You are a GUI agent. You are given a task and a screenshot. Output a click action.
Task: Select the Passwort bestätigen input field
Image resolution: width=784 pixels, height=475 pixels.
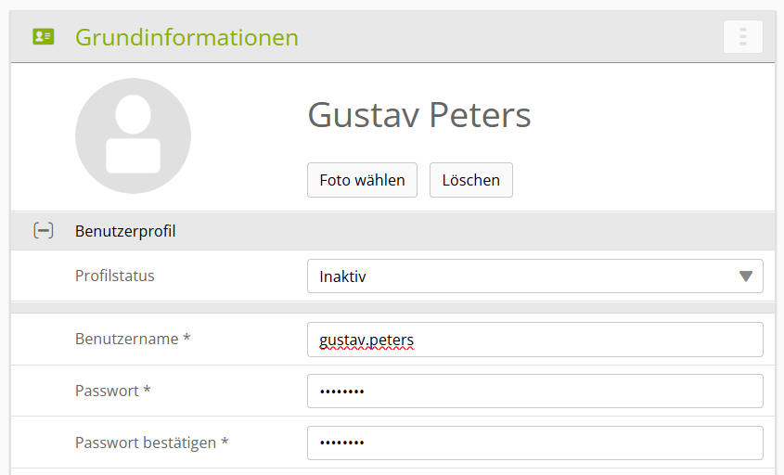tap(534, 443)
